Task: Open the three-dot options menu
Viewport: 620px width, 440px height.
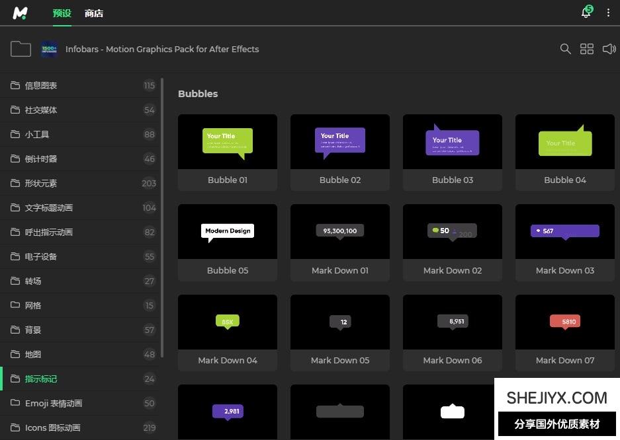Action: (608, 13)
